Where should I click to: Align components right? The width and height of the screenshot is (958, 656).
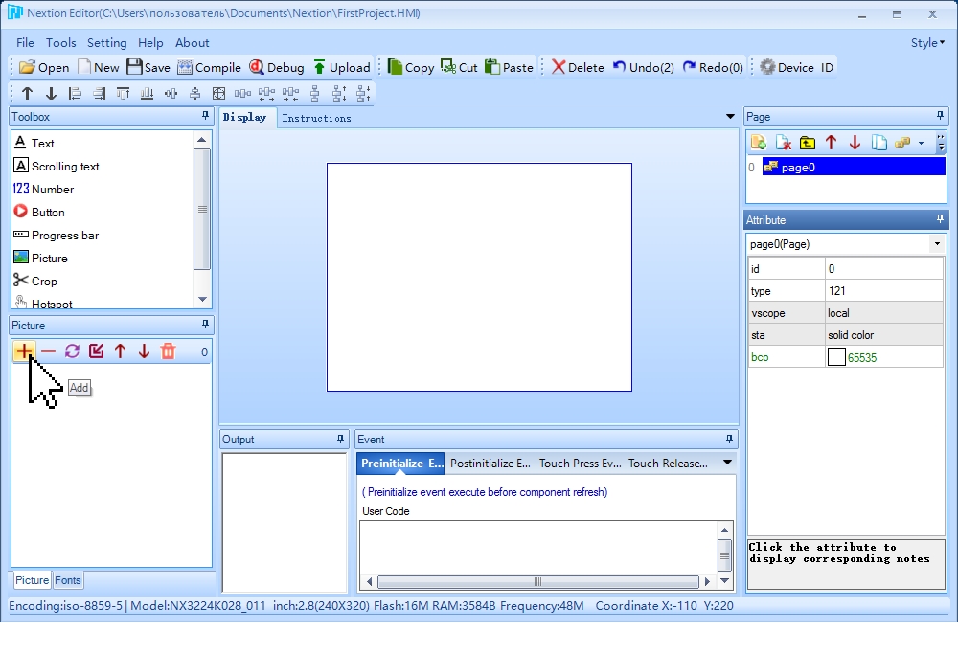coord(99,94)
